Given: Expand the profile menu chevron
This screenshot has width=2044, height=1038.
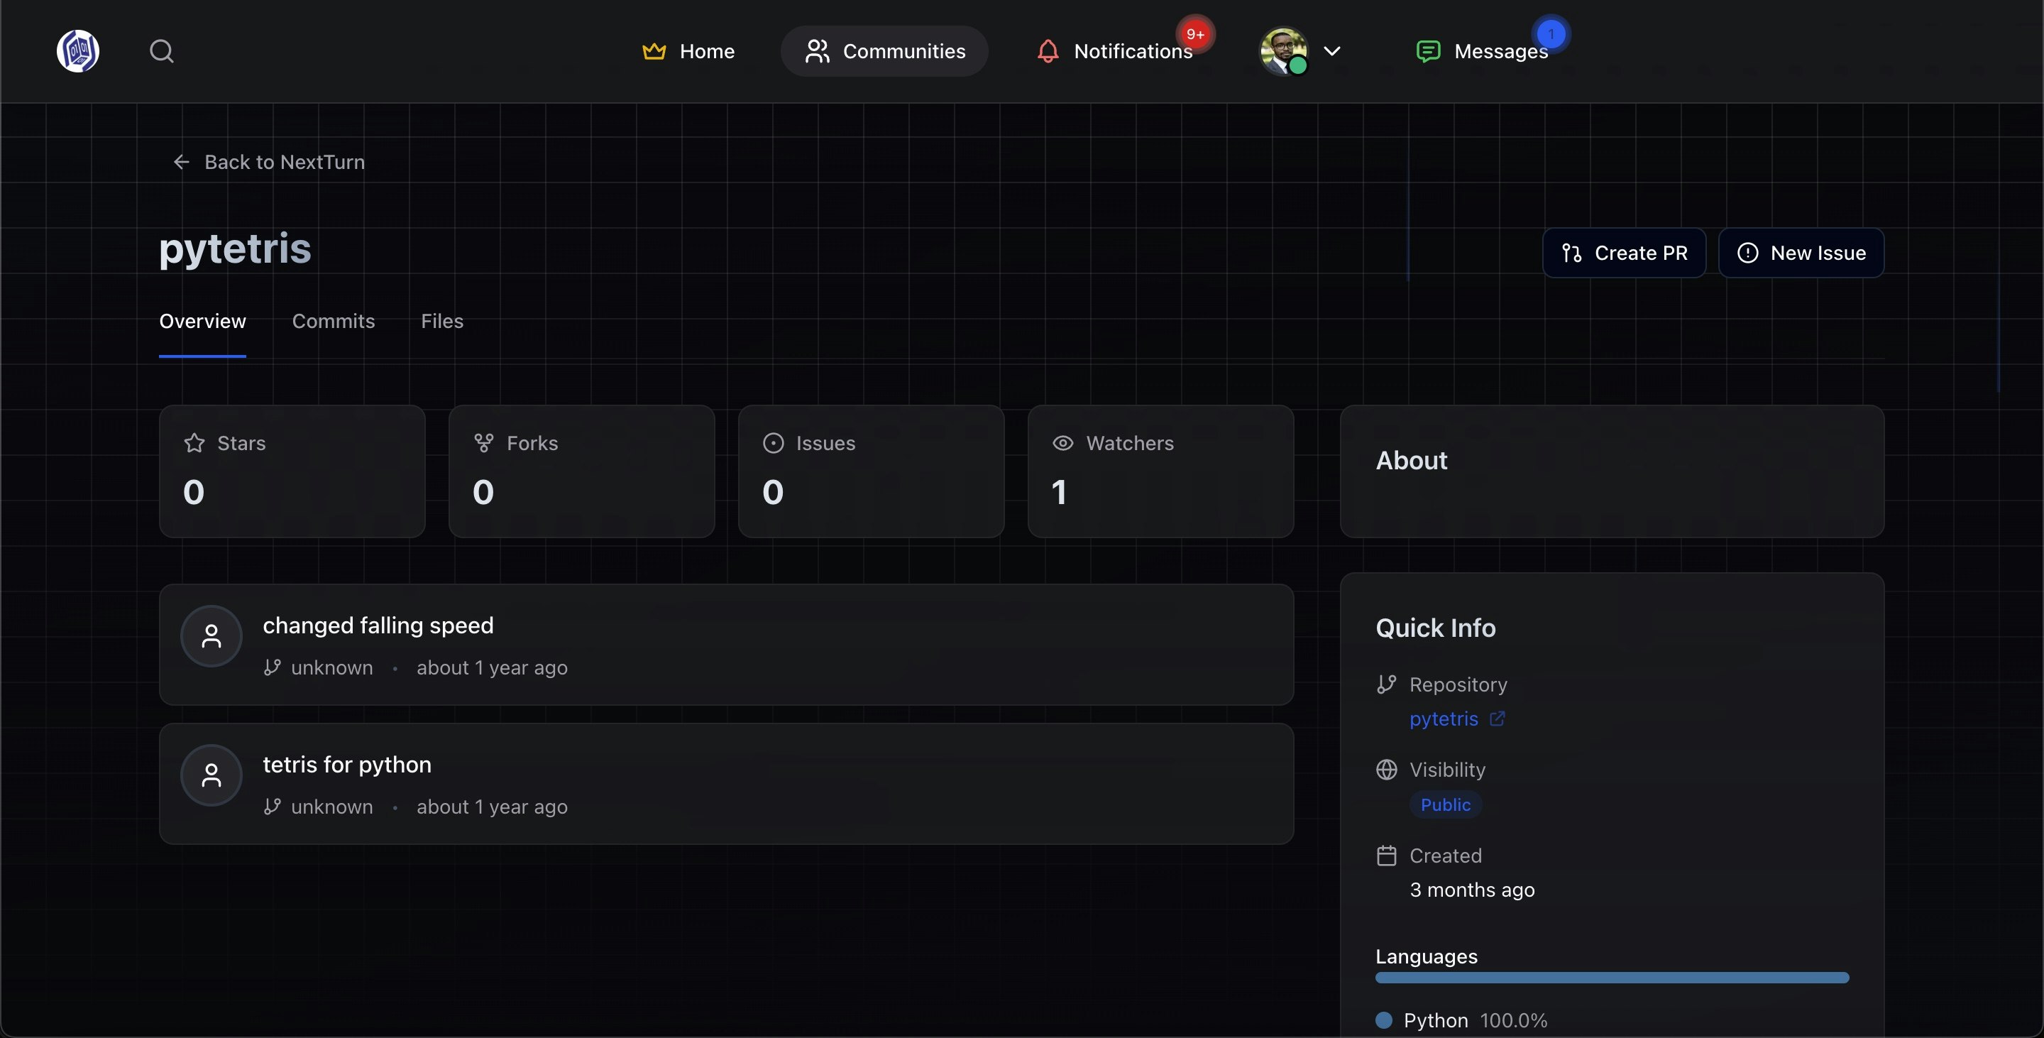Looking at the screenshot, I should click(x=1332, y=51).
